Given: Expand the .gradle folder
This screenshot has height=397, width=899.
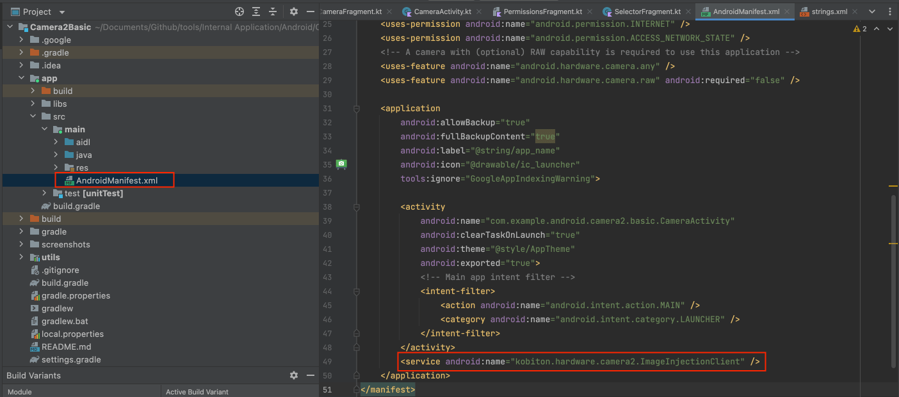Looking at the screenshot, I should click(x=22, y=52).
